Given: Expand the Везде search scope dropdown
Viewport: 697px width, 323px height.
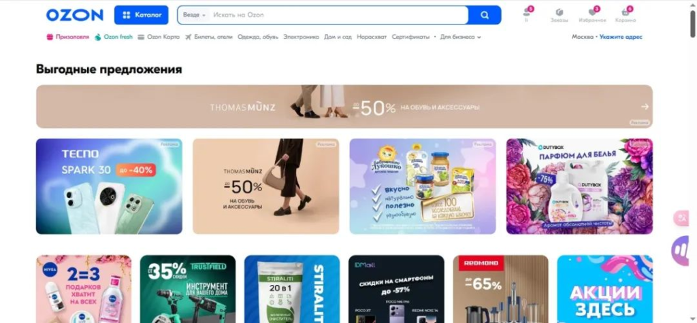Looking at the screenshot, I should coord(194,15).
